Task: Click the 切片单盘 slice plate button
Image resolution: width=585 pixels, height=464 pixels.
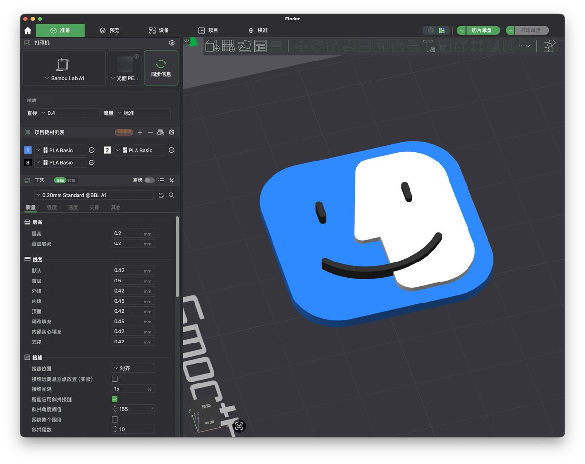Action: (x=482, y=30)
